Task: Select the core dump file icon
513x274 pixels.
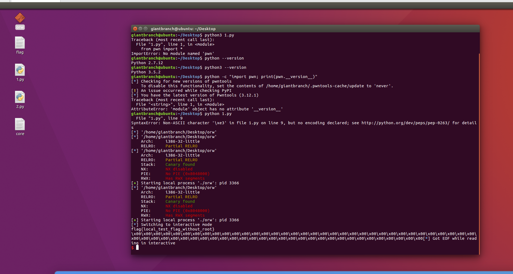Action: [x=20, y=124]
